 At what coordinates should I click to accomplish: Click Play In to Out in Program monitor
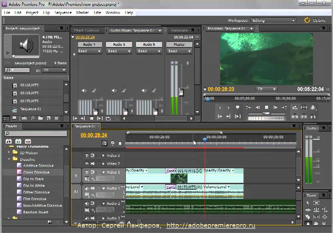[x=238, y=116]
